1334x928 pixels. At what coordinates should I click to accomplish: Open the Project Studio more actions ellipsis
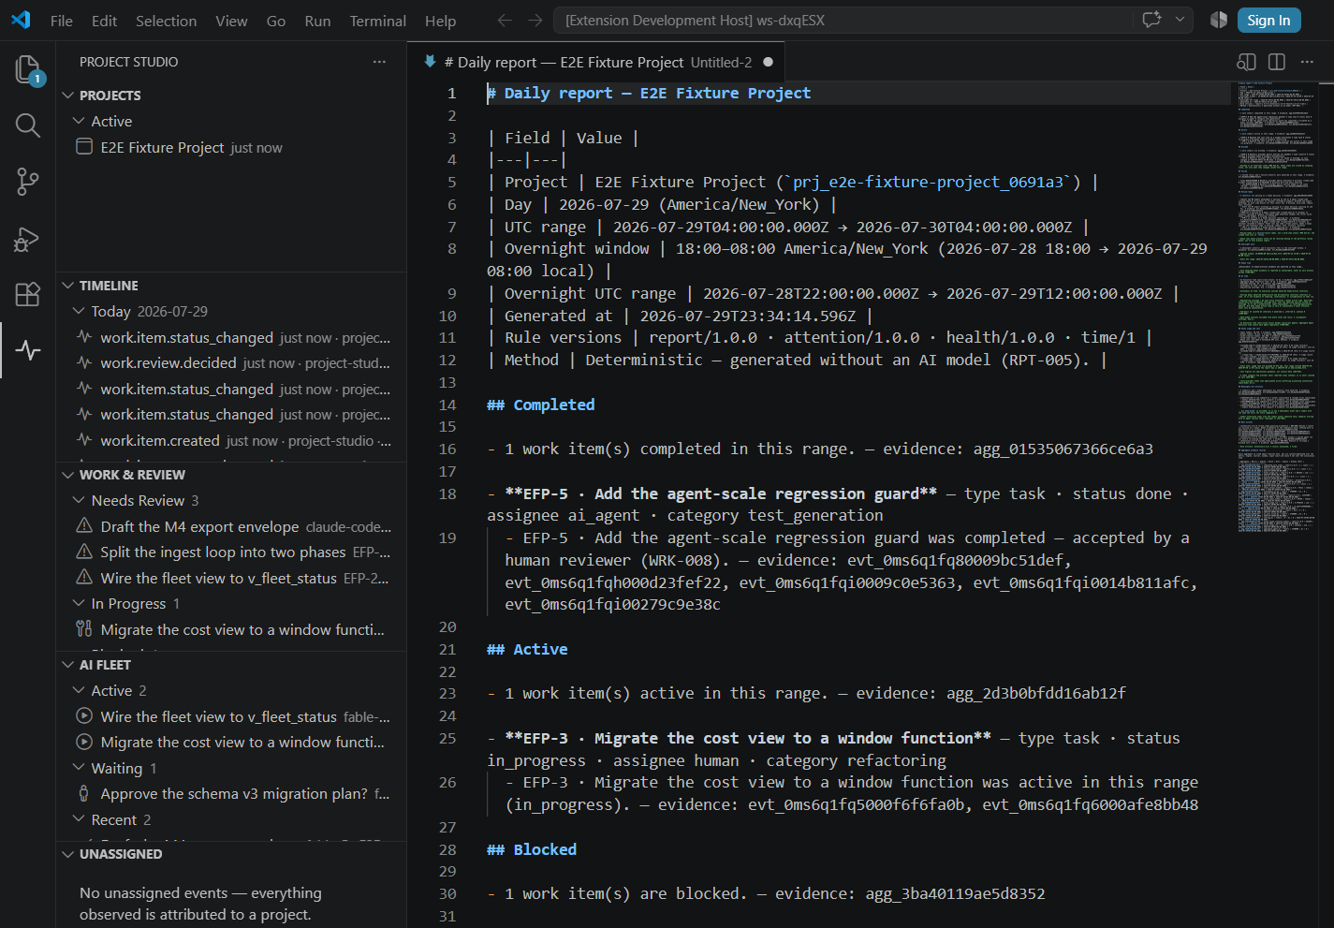379,62
